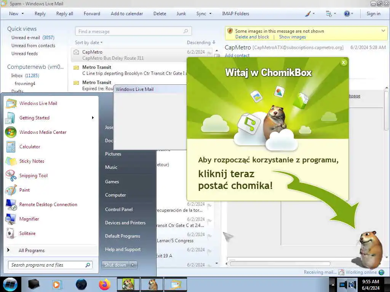The image size is (390, 292).
Task: Delete the selected message
Action: 160,14
